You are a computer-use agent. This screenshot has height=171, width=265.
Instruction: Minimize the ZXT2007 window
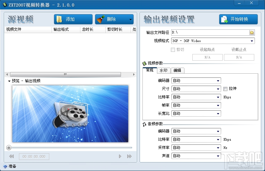pos(239,3)
